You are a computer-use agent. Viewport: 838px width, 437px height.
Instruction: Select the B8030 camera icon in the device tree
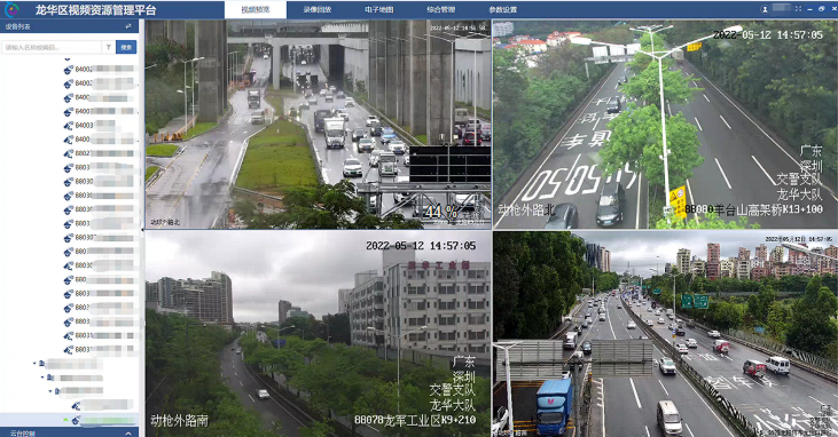[x=69, y=182]
